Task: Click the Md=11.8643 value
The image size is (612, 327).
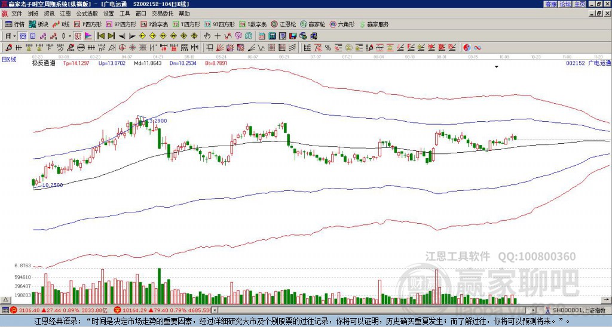Action: [x=148, y=63]
